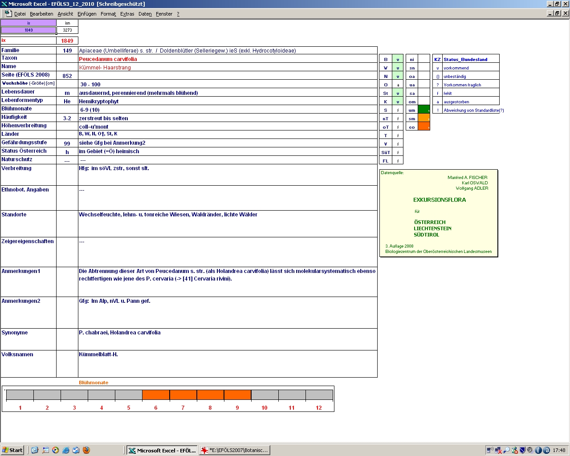This screenshot has width=570, height=456.
Task: Click the synonyms 'P. chabraei, Holandrea carvifolia'
Action: [x=120, y=333]
